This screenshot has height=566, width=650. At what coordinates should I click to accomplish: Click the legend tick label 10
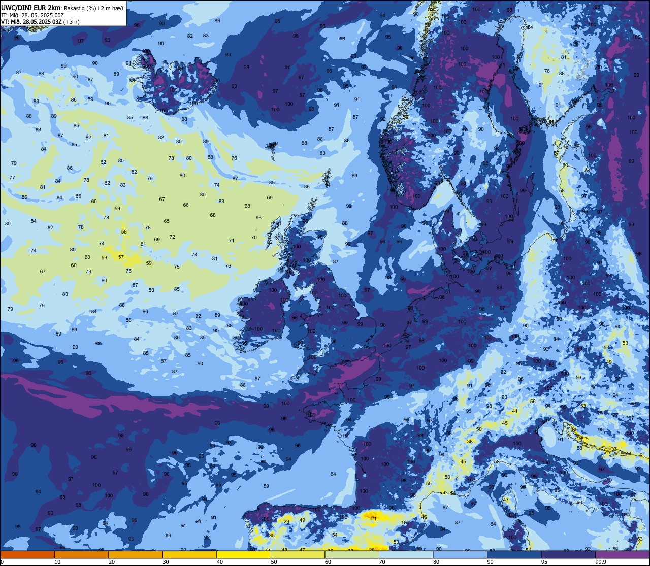pos(58,562)
